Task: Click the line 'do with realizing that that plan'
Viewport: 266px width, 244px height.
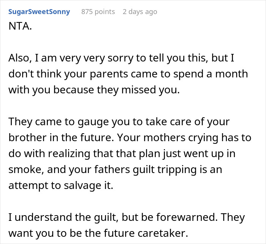Action: pyautogui.click(x=122, y=154)
